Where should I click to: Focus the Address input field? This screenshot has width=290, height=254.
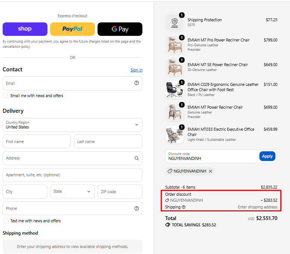pos(72,158)
